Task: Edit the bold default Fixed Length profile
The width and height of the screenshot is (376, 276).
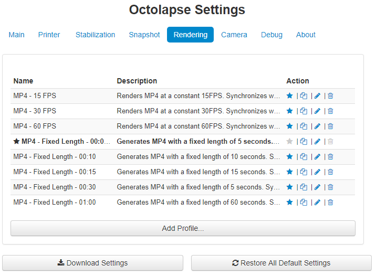Action: (x=317, y=141)
